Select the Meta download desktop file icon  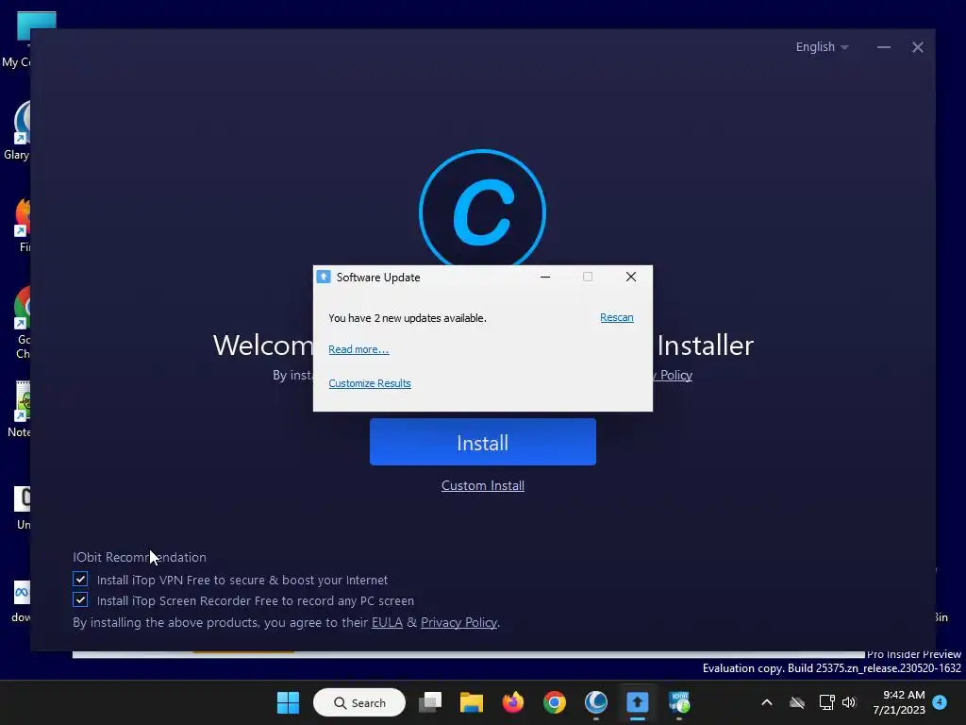tap(22, 601)
